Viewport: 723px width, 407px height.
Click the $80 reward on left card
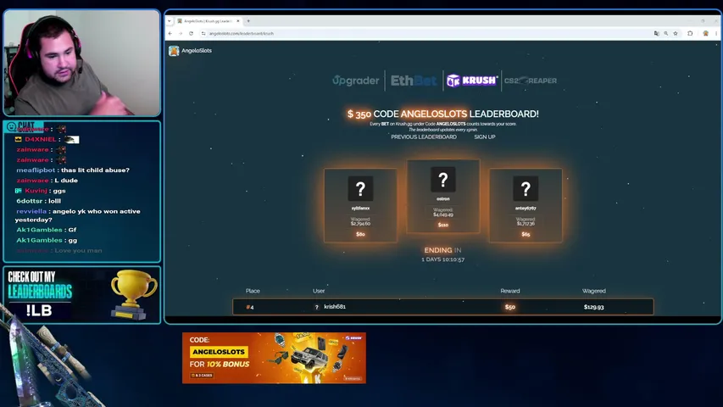pos(360,234)
